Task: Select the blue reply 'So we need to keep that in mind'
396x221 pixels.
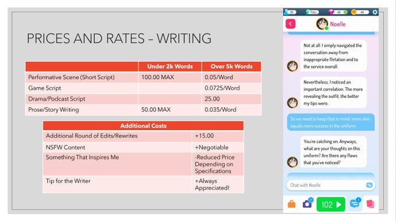Action: pos(331,122)
